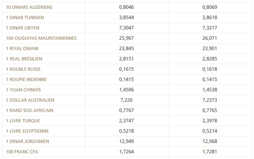Click the 100 OUGUIYAS MAURITANIENNES label

pyautogui.click(x=41, y=38)
